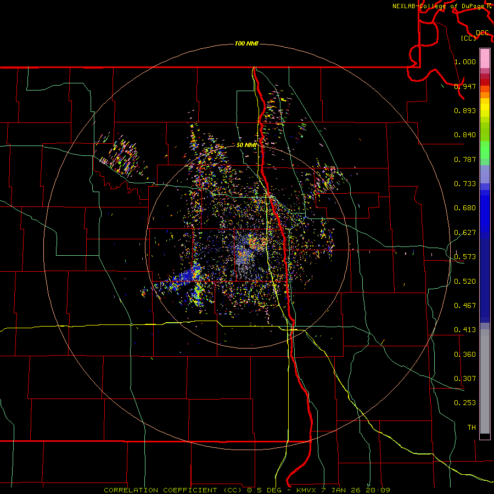Select the 0.627 scale value
494x494 pixels.
click(465, 233)
